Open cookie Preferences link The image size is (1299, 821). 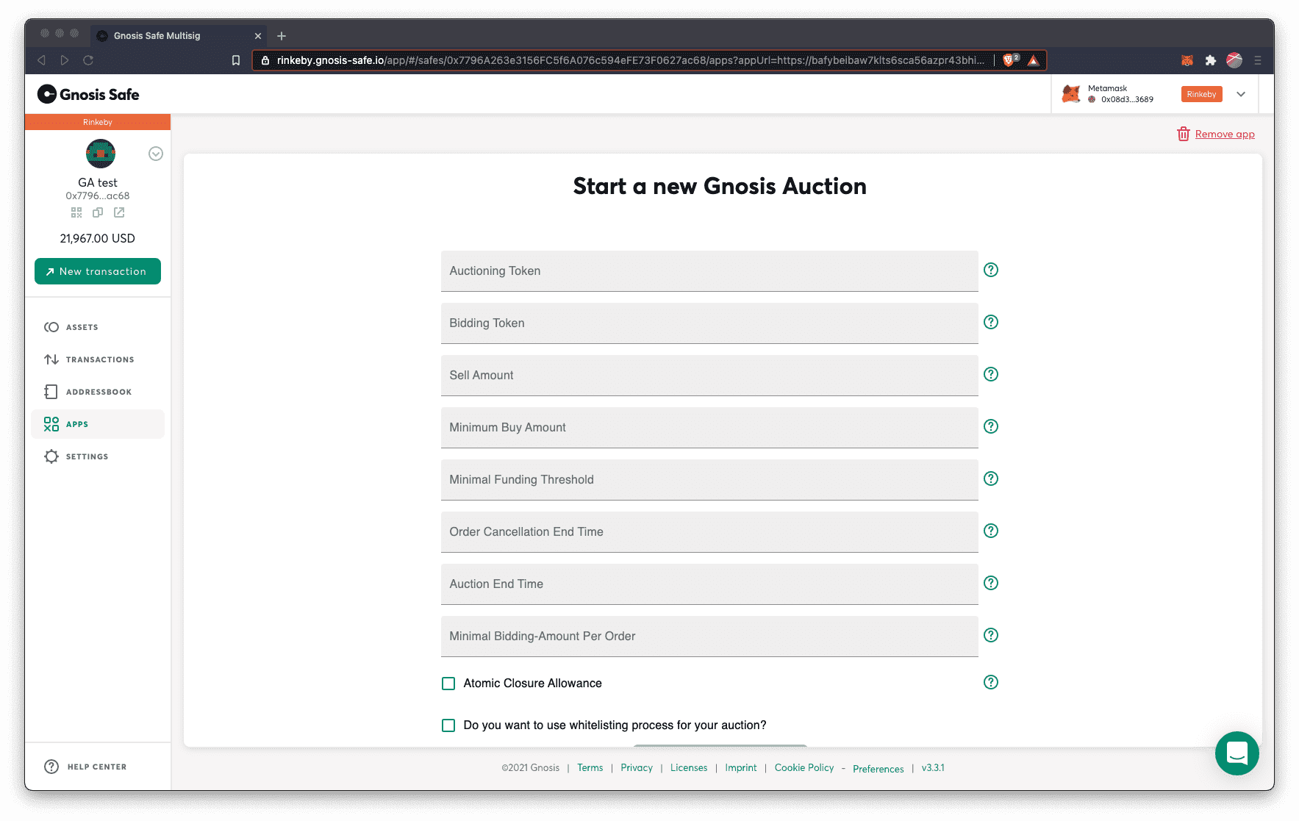878,769
